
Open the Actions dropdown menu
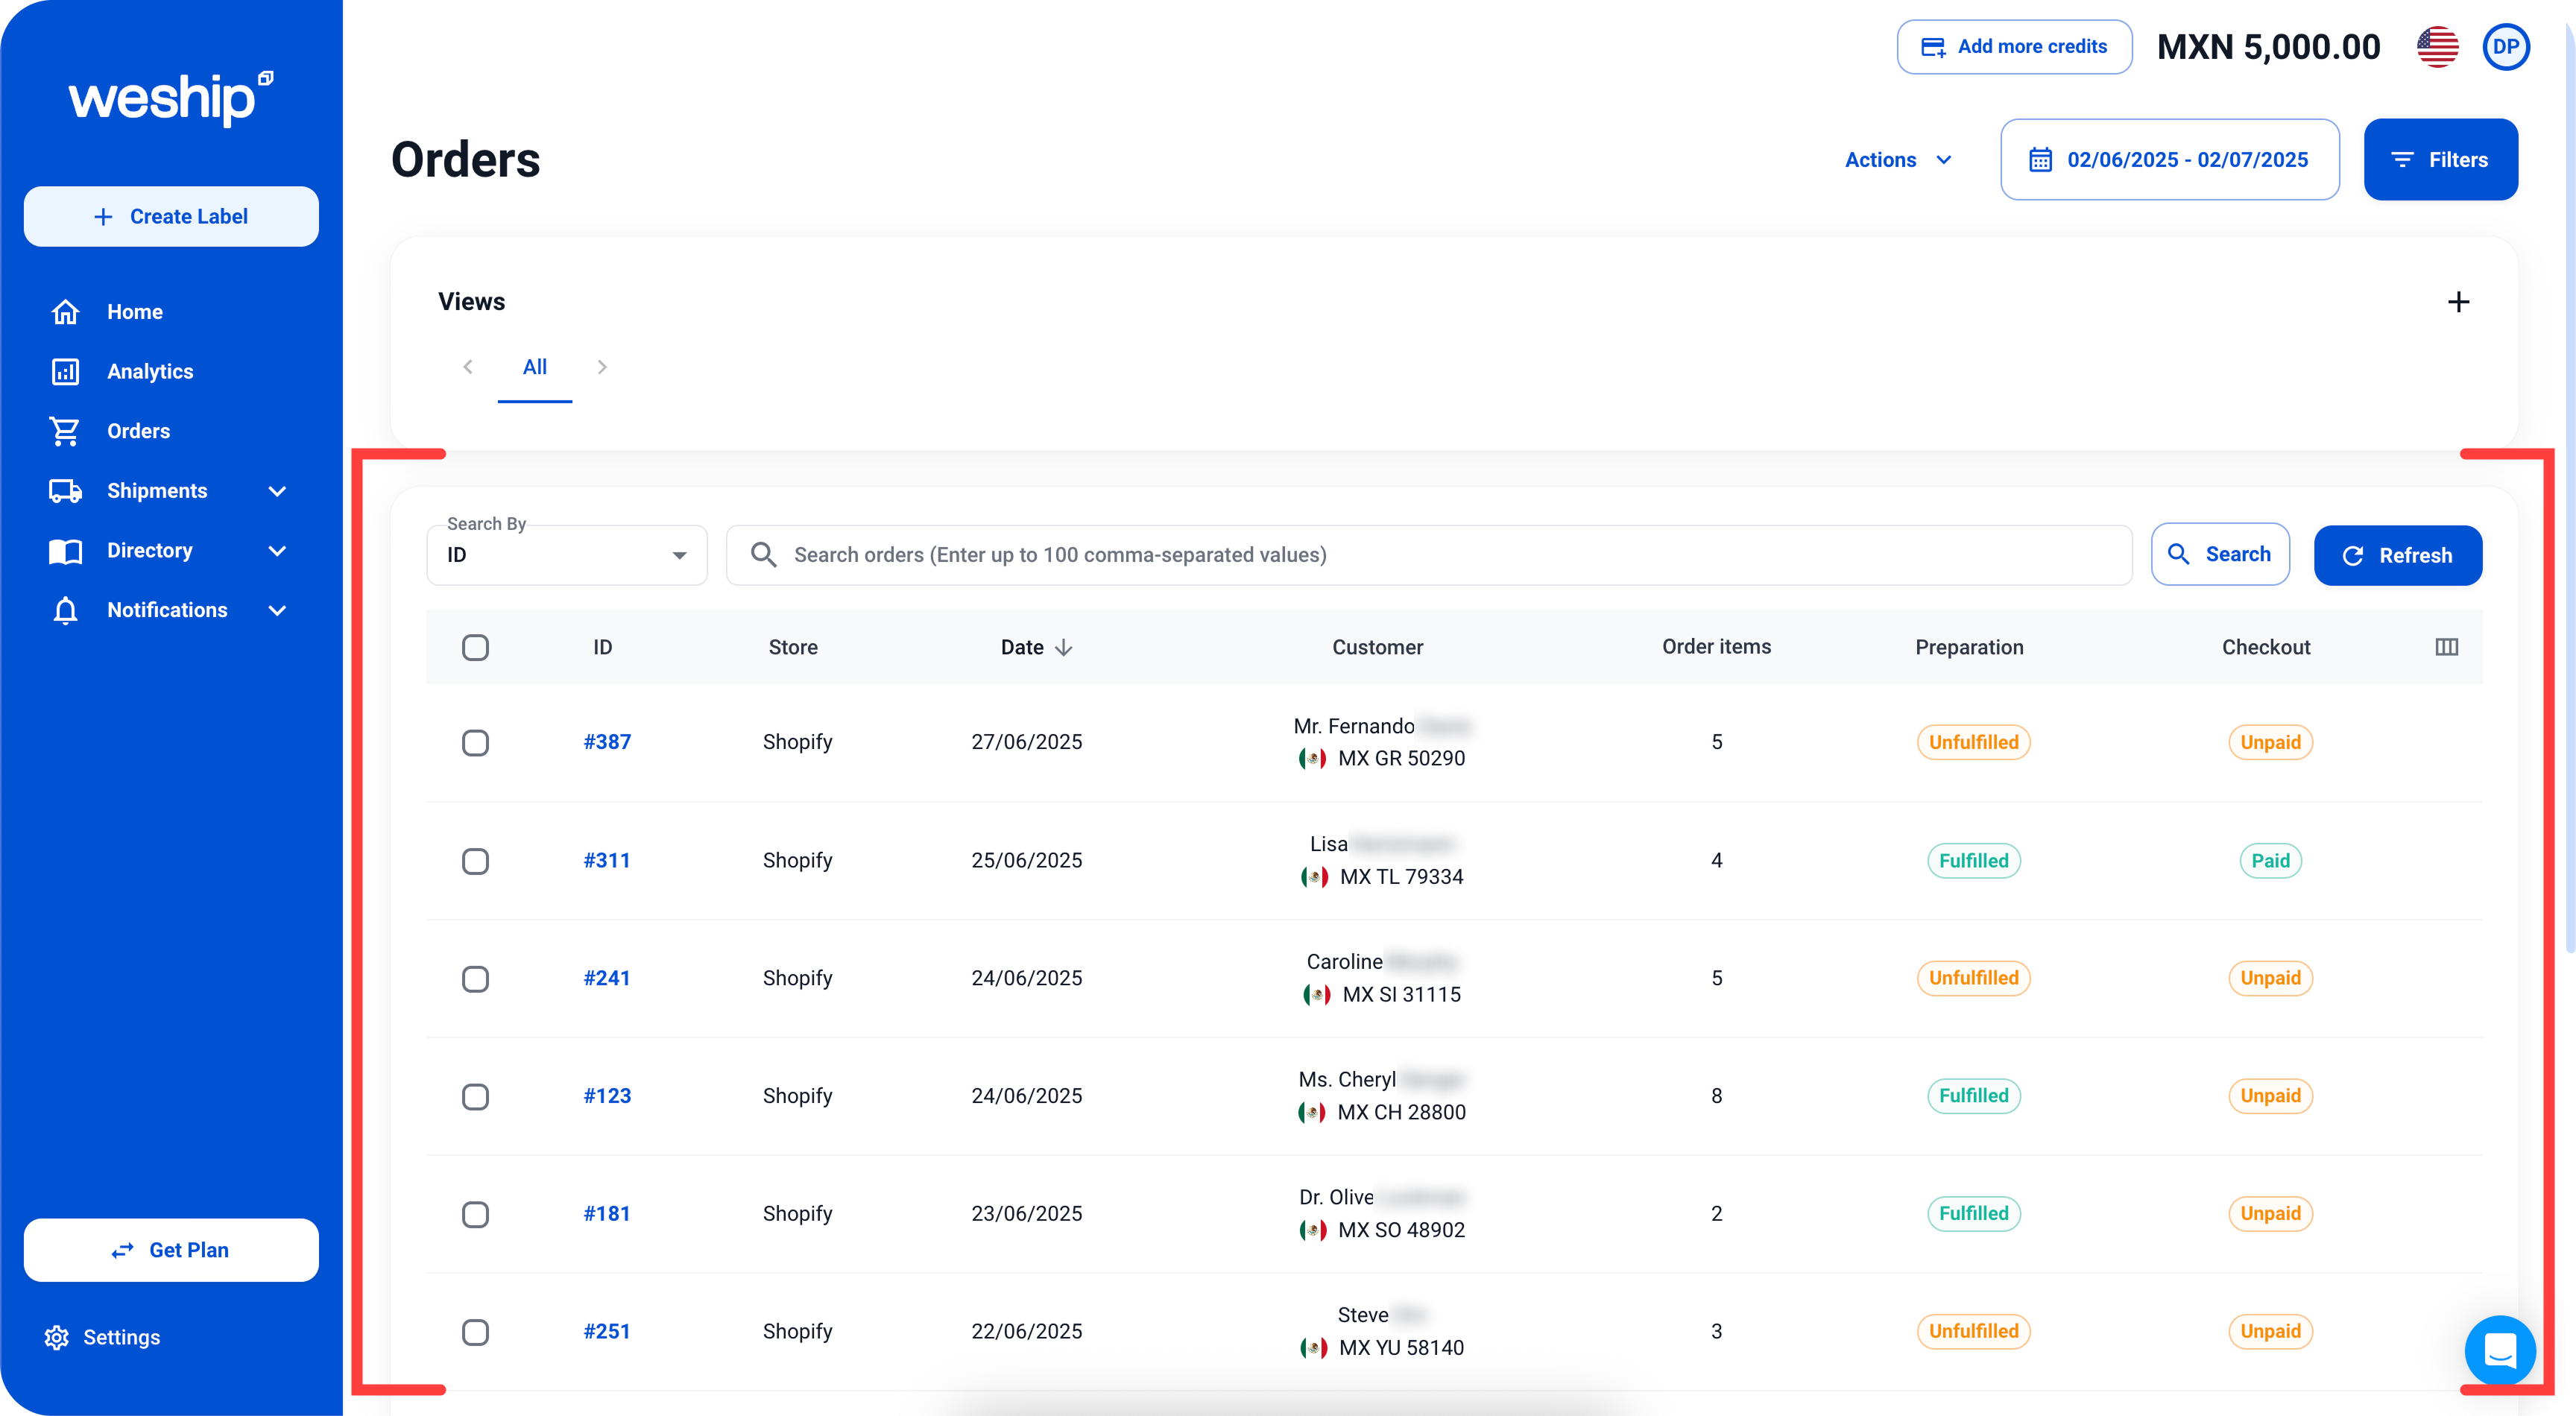[1897, 160]
